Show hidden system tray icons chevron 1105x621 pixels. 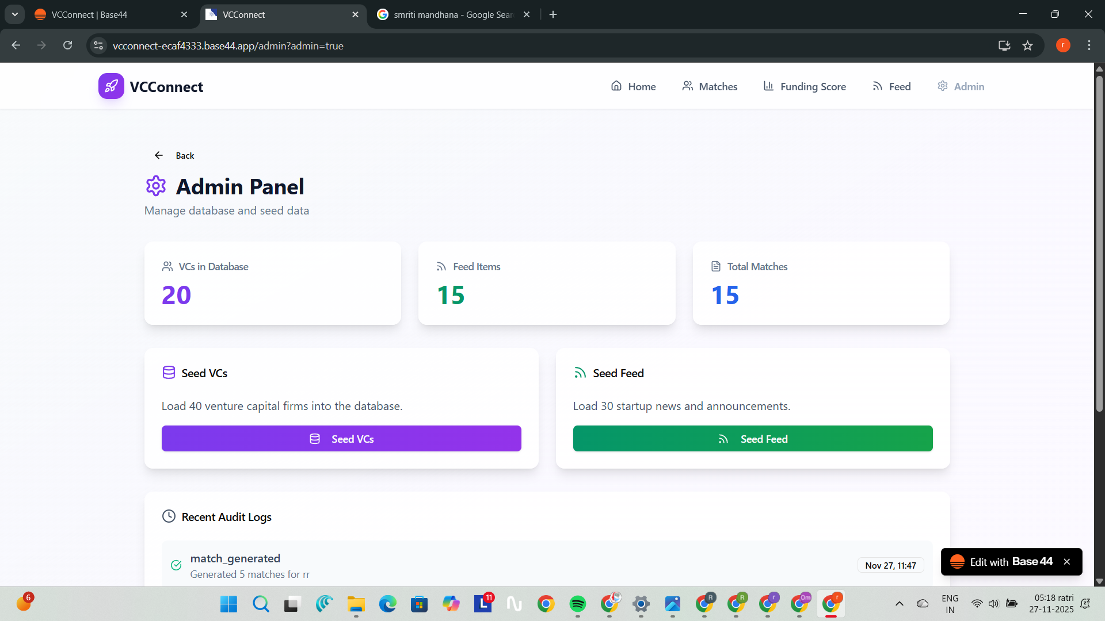(x=899, y=604)
